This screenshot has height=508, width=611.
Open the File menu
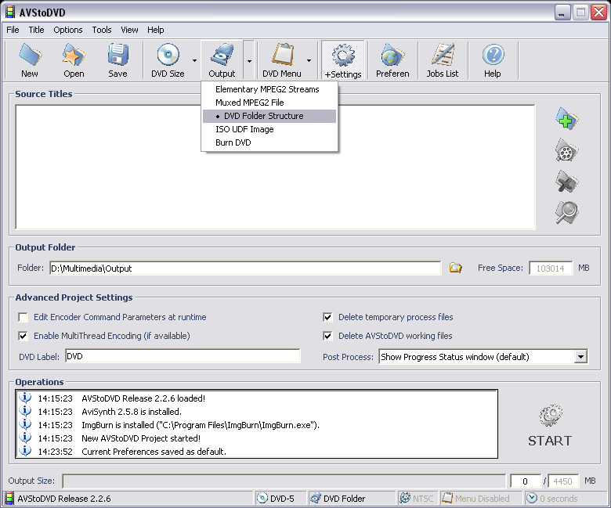[13, 30]
